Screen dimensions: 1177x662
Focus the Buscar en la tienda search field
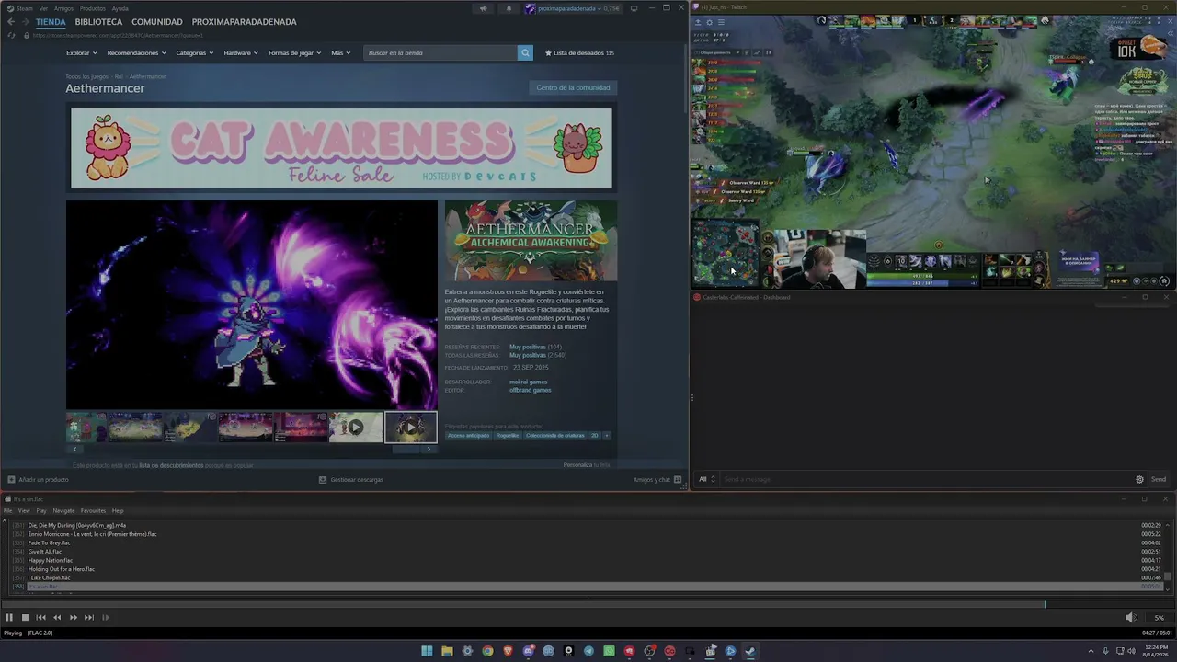tap(440, 53)
